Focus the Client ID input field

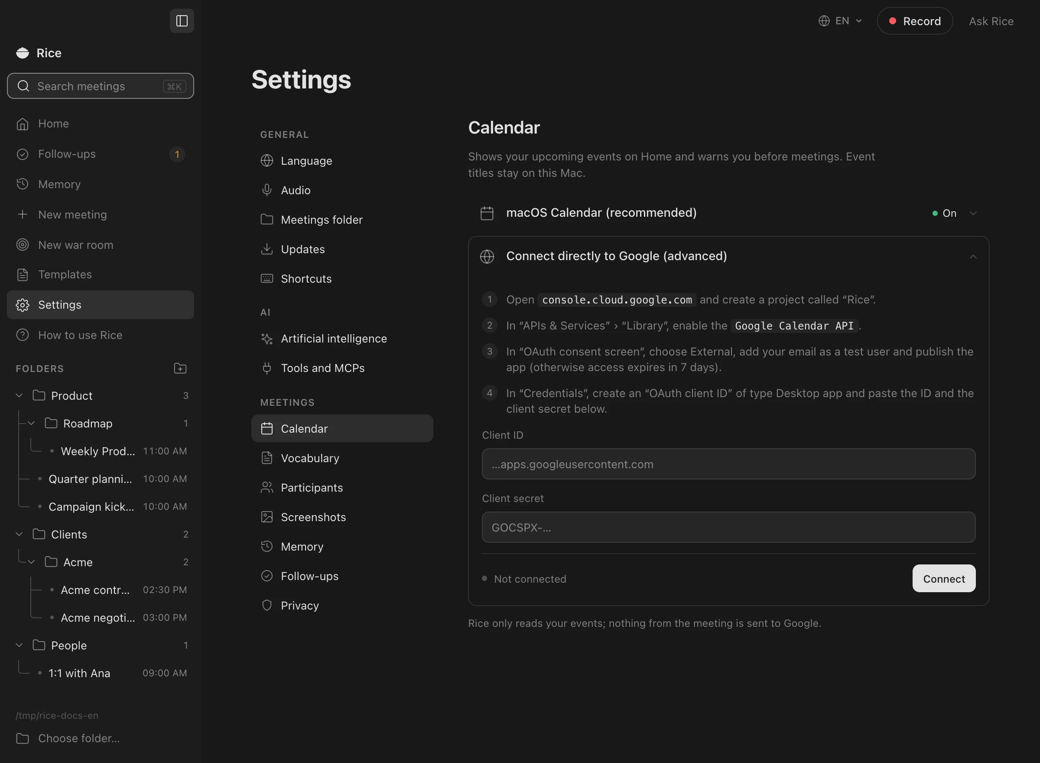point(728,464)
